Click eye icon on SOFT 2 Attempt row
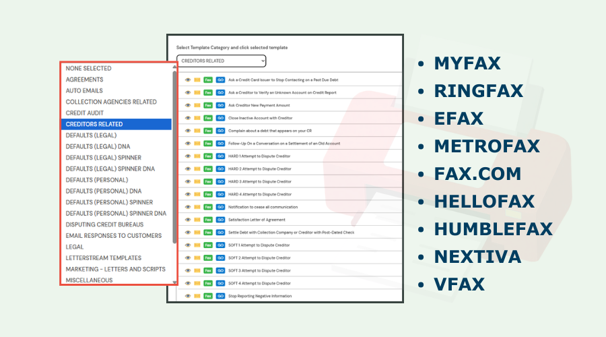This screenshot has width=606, height=337. [x=188, y=257]
